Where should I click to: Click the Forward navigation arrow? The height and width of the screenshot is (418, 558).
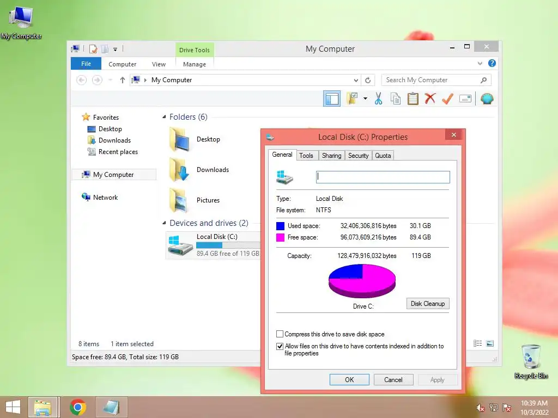97,81
